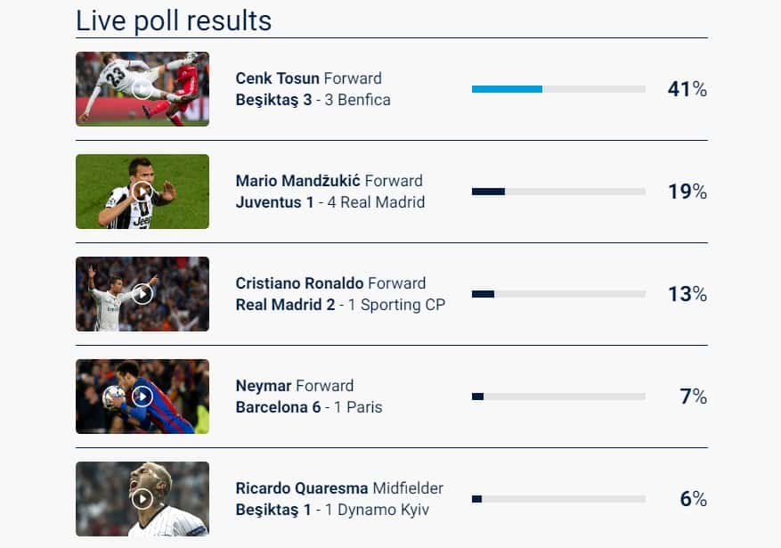The width and height of the screenshot is (781, 548).
Task: Open the Juventus 1 - 4 Real Madrid match
Action: pos(330,202)
